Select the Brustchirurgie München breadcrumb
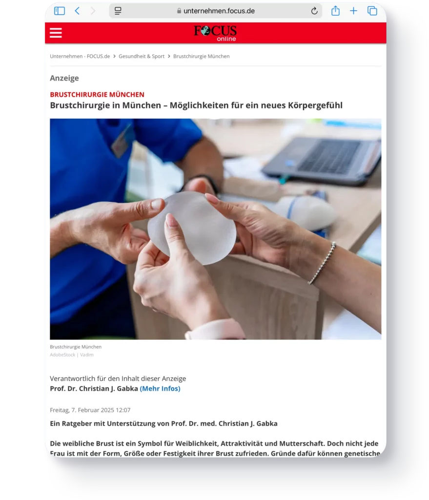429x500 pixels. tap(202, 57)
